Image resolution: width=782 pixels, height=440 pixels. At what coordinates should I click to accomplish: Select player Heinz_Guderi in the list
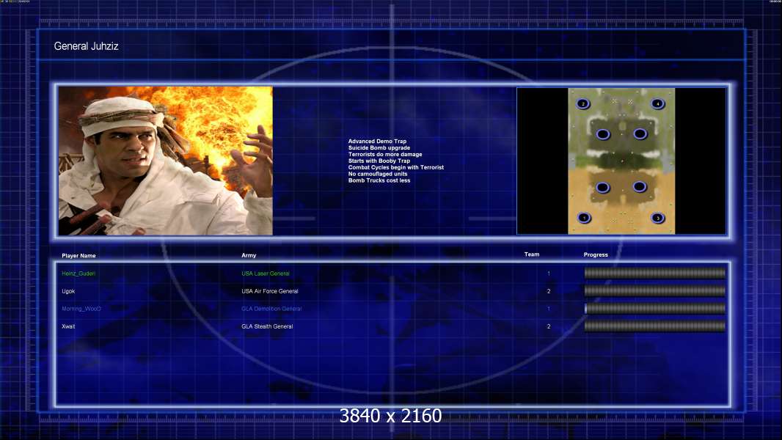pos(78,274)
